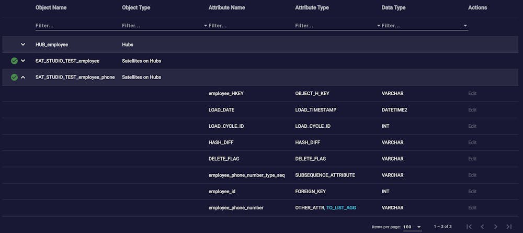523x233 pixels.
Task: Collapse the SAT_STUDIO_TEST_employee_phone row
Action: click(23, 77)
